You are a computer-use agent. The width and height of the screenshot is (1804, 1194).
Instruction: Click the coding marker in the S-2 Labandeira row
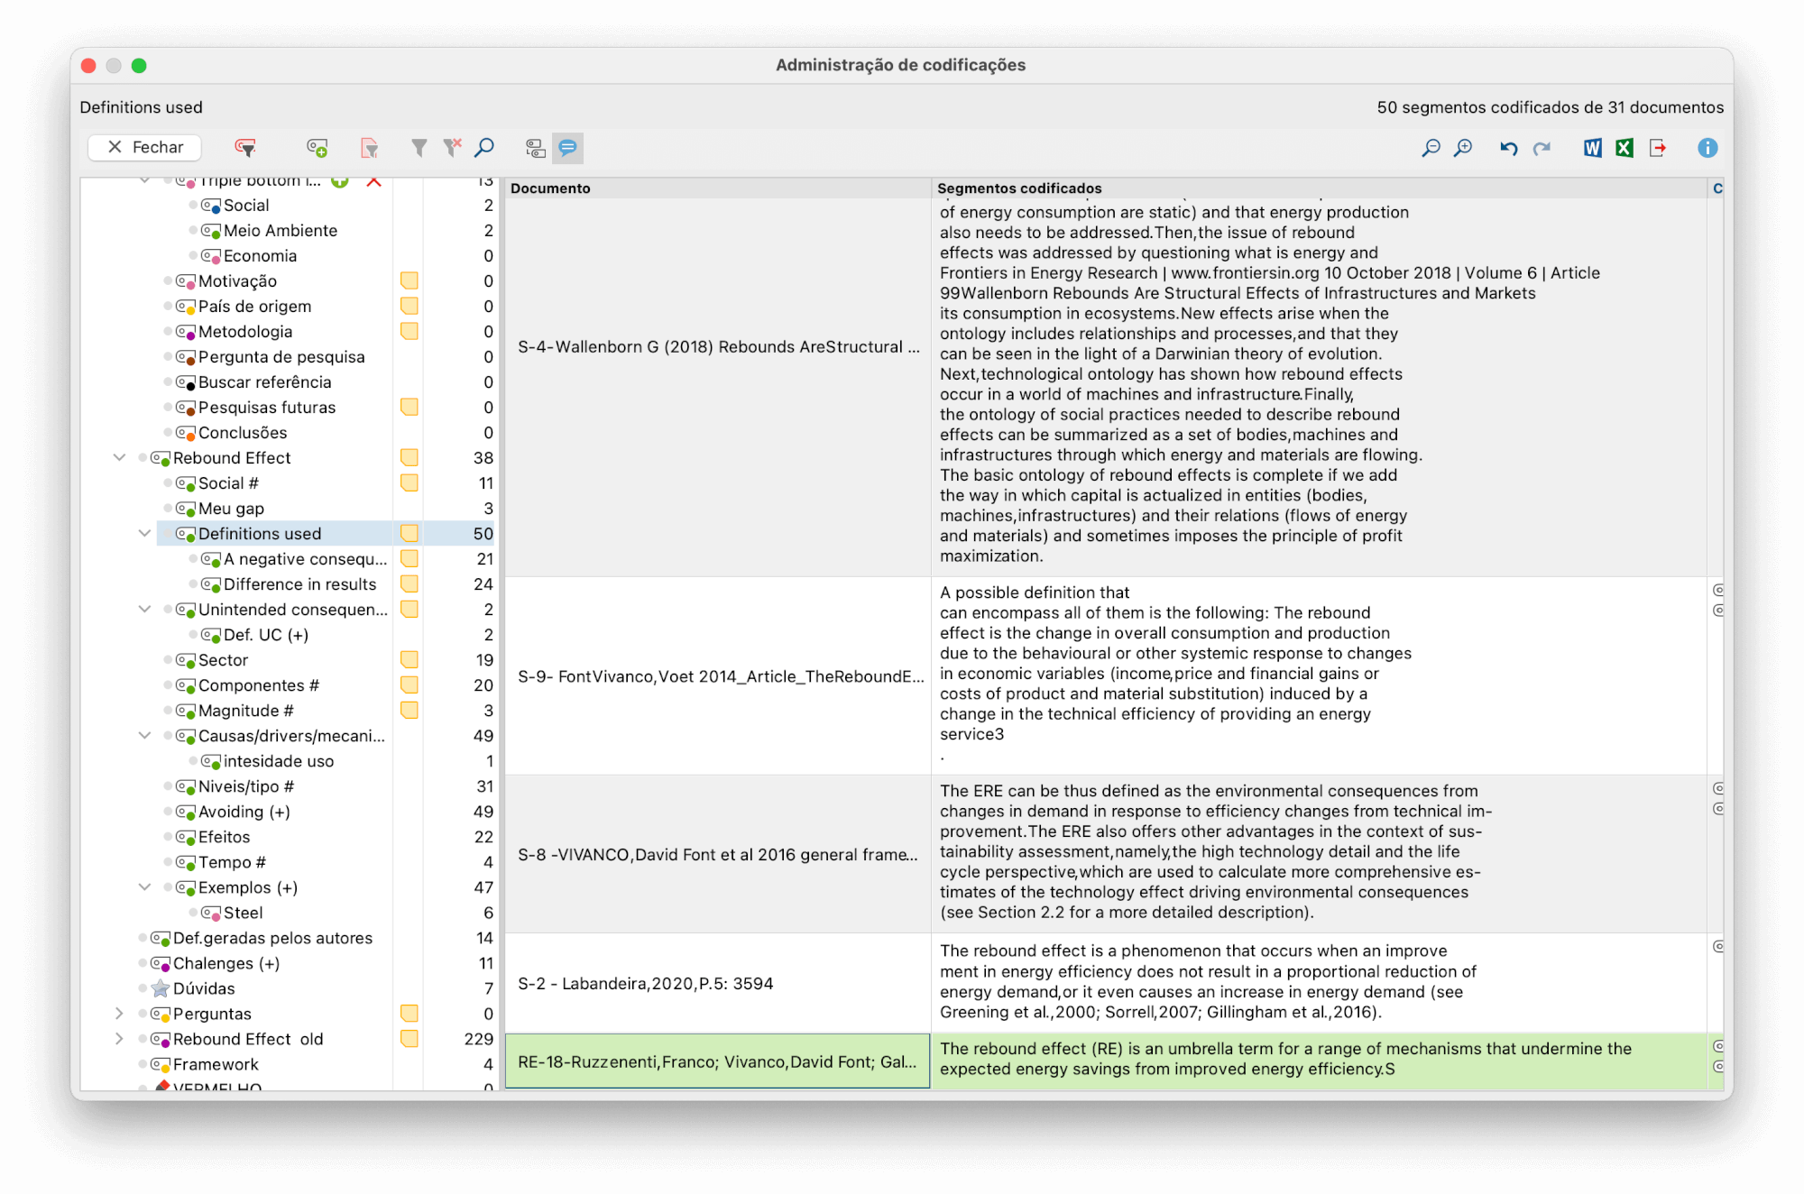click(x=1718, y=947)
